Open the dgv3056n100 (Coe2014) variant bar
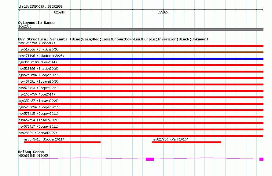This screenshot has height=176, width=272. pos(141,65)
